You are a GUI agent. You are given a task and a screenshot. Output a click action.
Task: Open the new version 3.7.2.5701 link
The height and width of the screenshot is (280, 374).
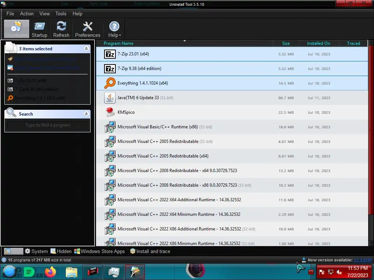[362, 260]
